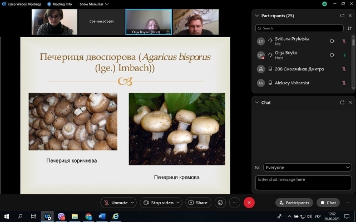Open Microsoft Word from the taskbar

[x=102, y=216]
